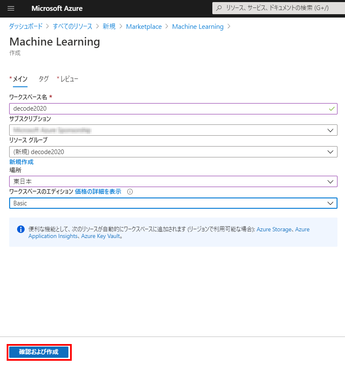
Task: Go to Marketplace breadcrumb
Action: click(x=144, y=27)
